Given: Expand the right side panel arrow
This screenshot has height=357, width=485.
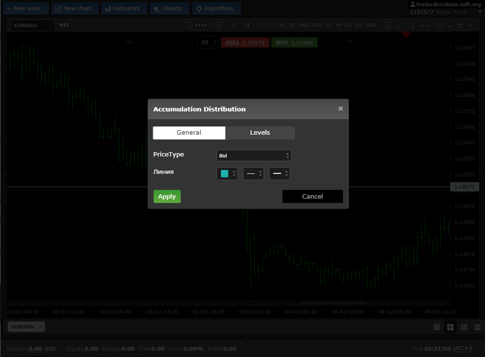Looking at the screenshot, I should click(482, 170).
